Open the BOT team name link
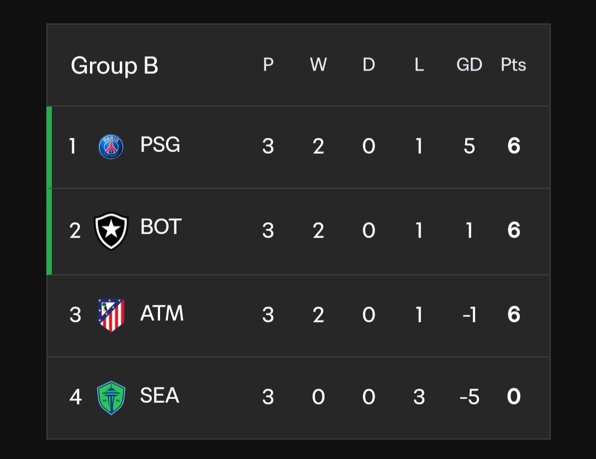This screenshot has width=596, height=459. click(161, 227)
